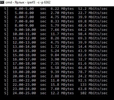Image resolution: width=114 pixels, height=100 pixels.
Task: Click the 1.72 MBytes transfer value
Action: tap(62, 47)
